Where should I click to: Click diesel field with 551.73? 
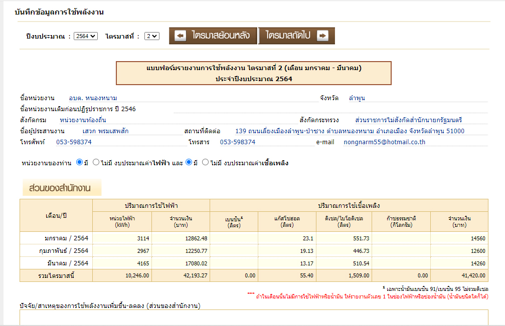point(344,238)
